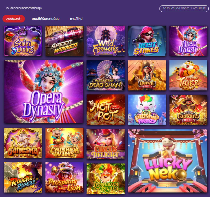
Task: Open Honey Trap of Diao Chan game
Action: pos(106,75)
